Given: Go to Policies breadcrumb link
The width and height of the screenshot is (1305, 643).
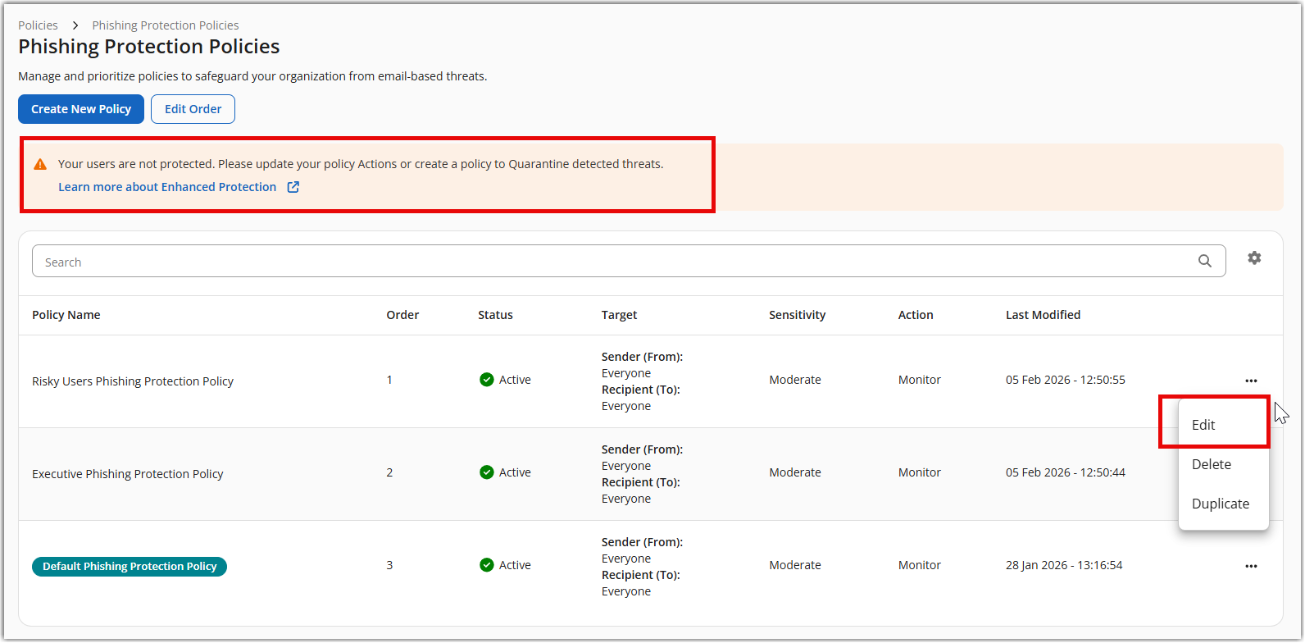Looking at the screenshot, I should click(38, 25).
